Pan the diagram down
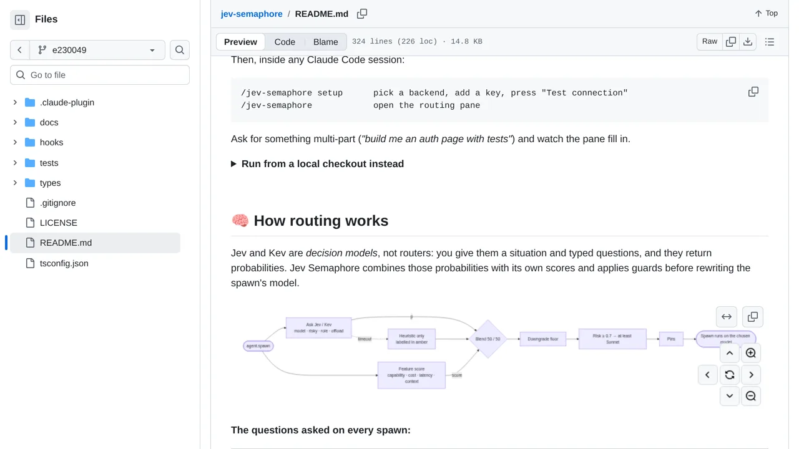This screenshot has width=799, height=449. click(x=730, y=396)
